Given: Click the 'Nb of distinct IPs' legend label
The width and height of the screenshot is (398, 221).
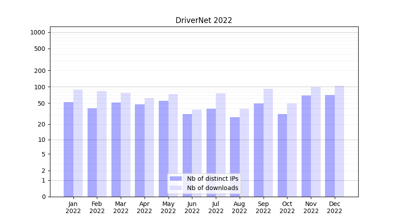Looking at the screenshot, I should click(x=212, y=179).
